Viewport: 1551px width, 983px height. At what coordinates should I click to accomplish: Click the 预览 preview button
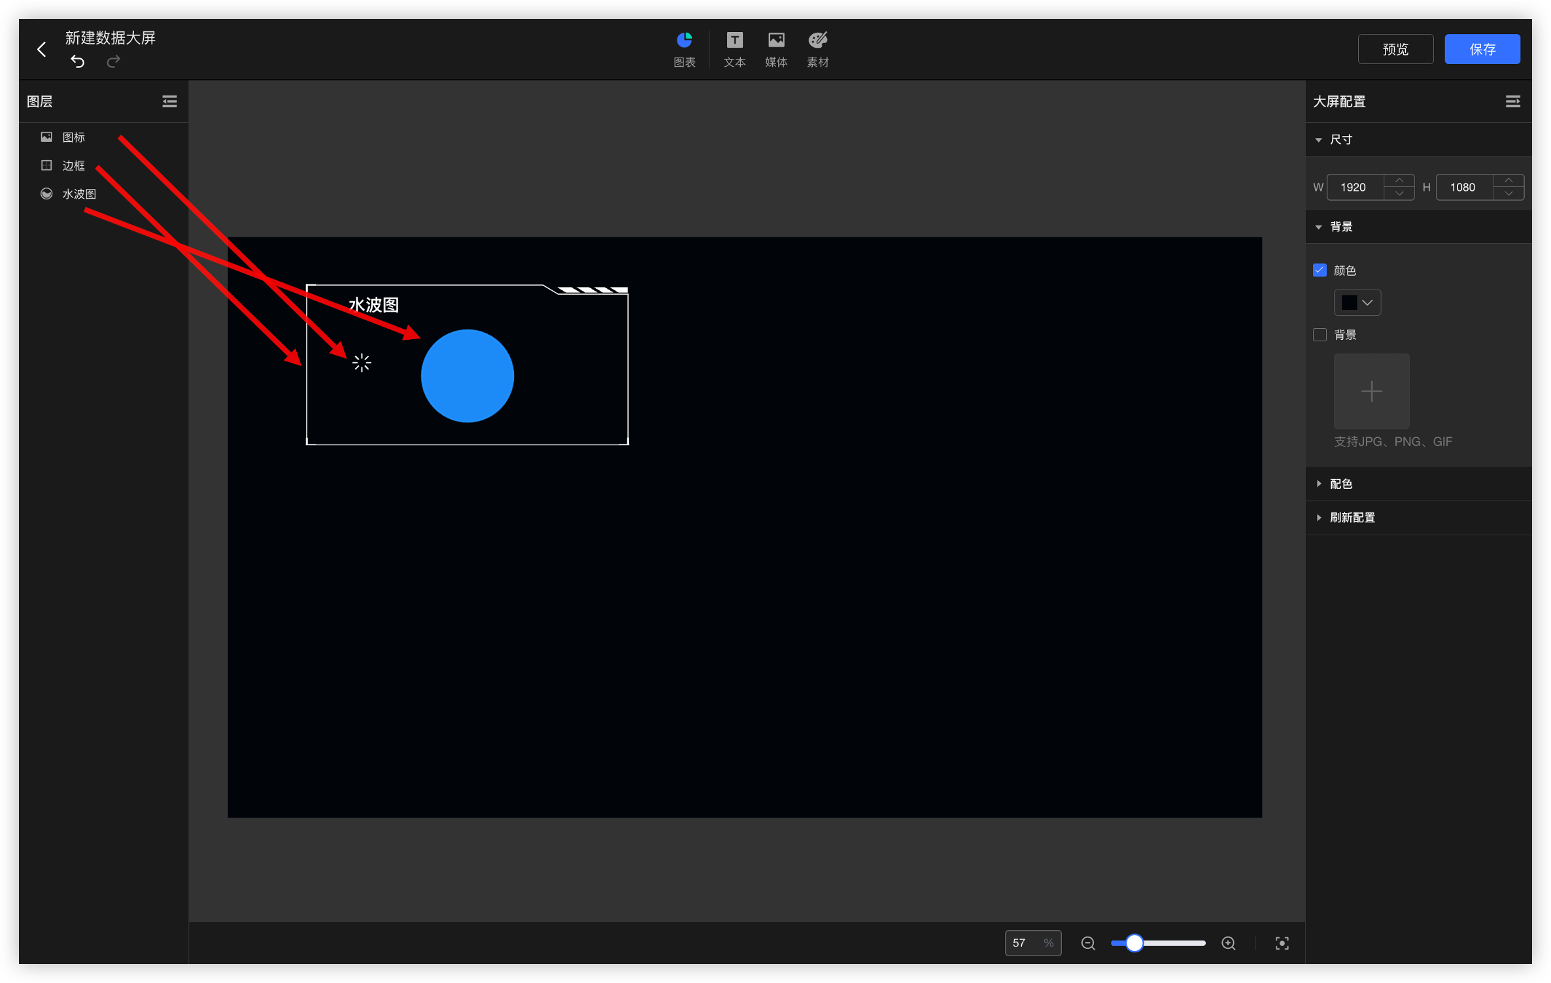[1395, 49]
